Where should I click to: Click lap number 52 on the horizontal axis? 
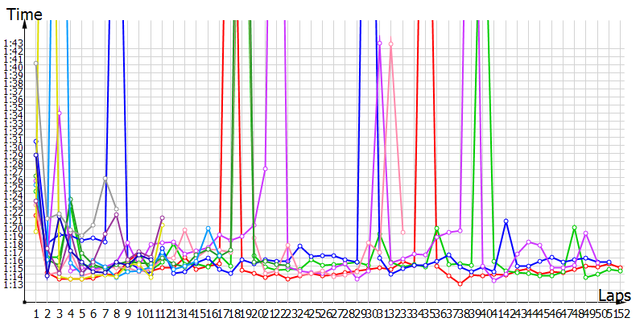pyautogui.click(x=624, y=313)
